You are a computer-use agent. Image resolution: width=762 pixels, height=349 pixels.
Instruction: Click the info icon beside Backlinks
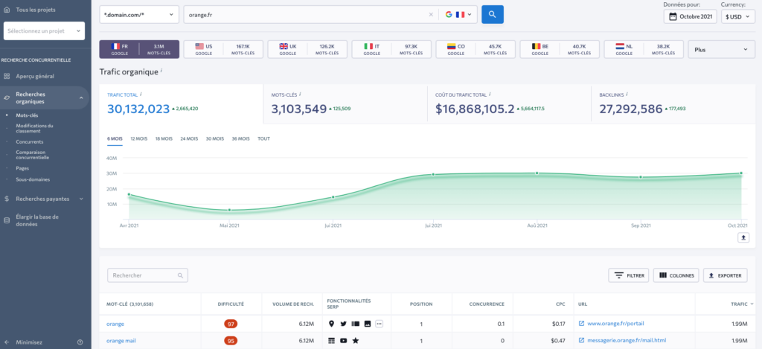pyautogui.click(x=627, y=95)
